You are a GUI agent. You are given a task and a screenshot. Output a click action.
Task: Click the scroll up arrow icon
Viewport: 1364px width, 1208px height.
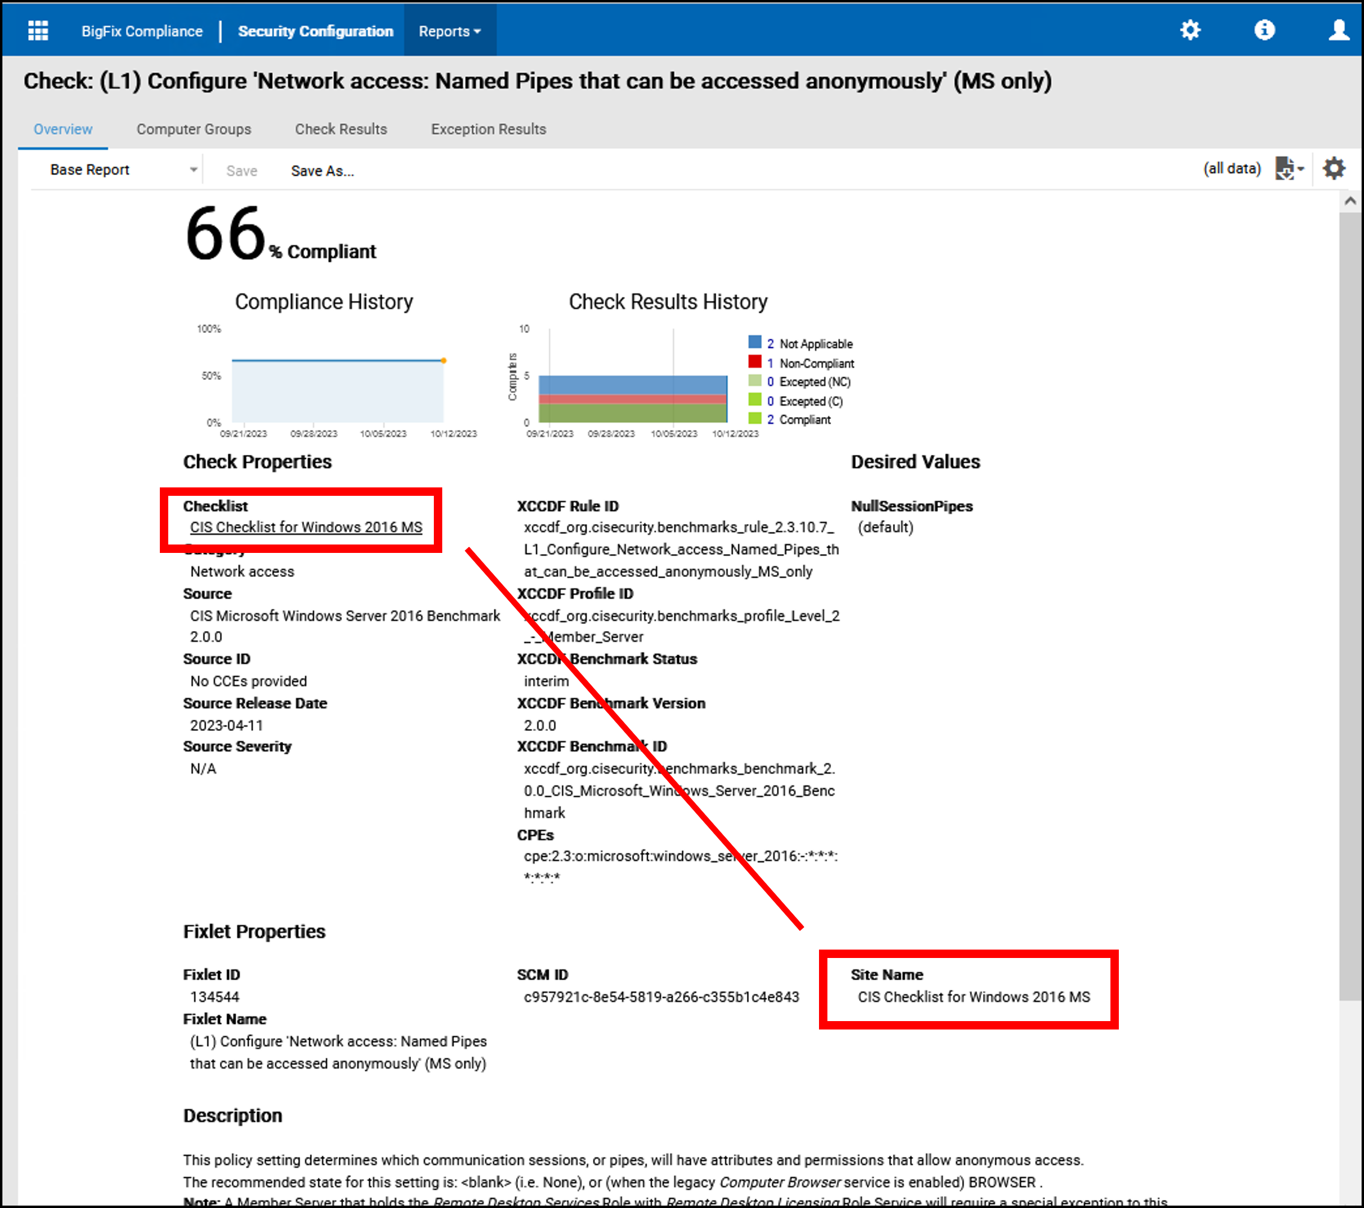1350,201
